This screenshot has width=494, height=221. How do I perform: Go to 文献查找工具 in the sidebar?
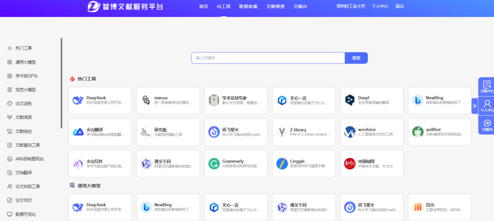(27, 145)
